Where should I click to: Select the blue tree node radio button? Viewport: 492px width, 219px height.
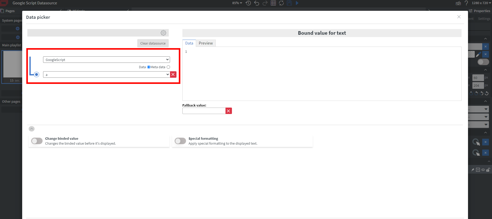coord(37,74)
